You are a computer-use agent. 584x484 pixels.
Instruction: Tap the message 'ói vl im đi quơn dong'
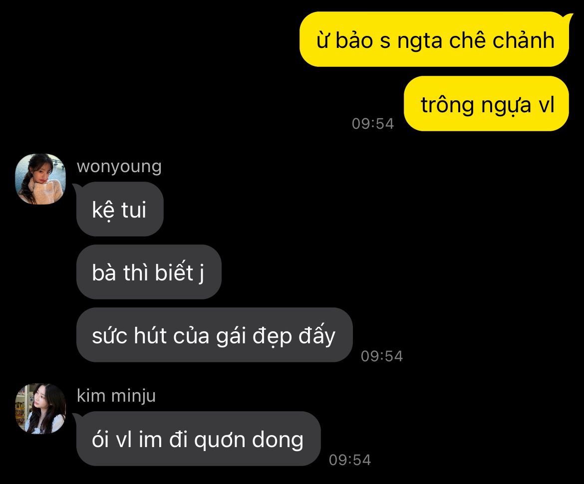[198, 439]
